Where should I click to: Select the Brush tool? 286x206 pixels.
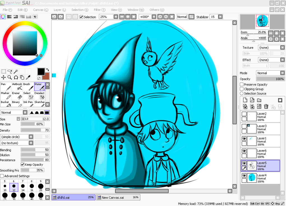pos(28,86)
